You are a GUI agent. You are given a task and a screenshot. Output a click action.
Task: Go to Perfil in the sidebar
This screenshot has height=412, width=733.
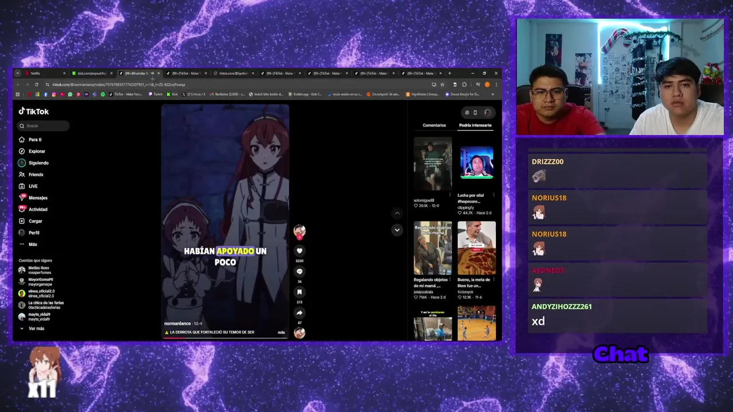tap(29, 233)
